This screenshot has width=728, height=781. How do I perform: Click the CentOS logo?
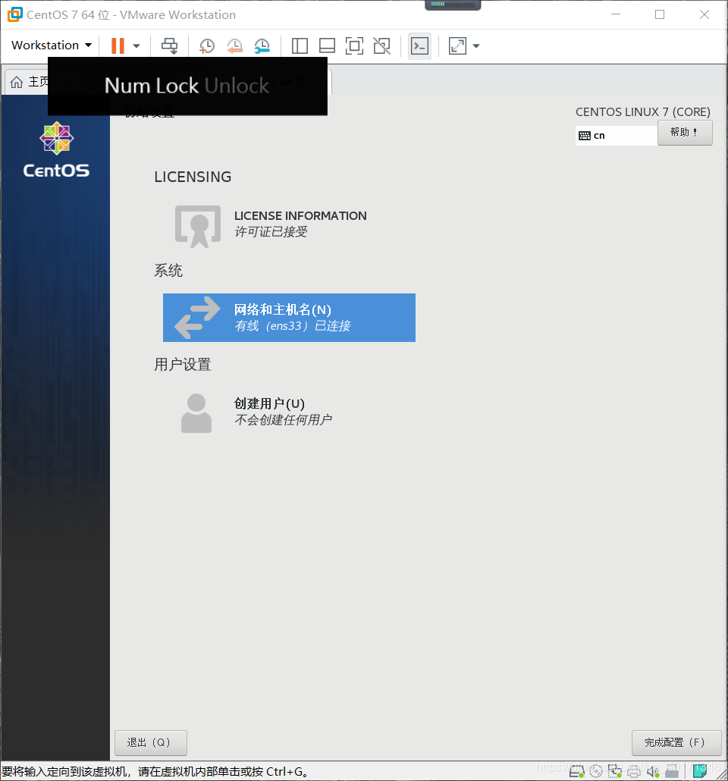click(x=56, y=150)
